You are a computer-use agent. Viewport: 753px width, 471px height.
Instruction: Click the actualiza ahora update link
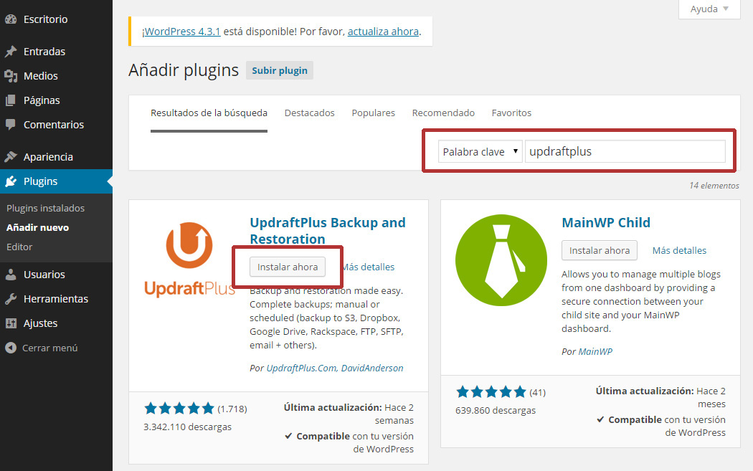pyautogui.click(x=383, y=32)
